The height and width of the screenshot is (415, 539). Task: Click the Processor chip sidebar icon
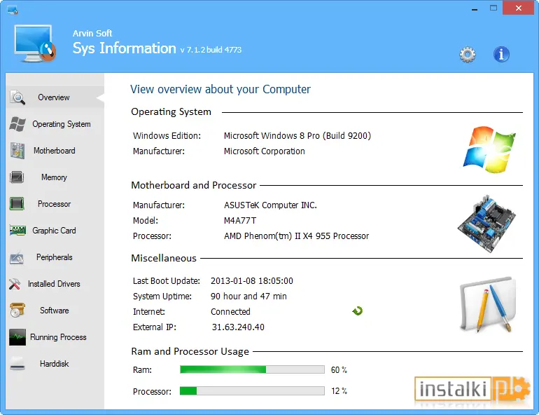(17, 204)
